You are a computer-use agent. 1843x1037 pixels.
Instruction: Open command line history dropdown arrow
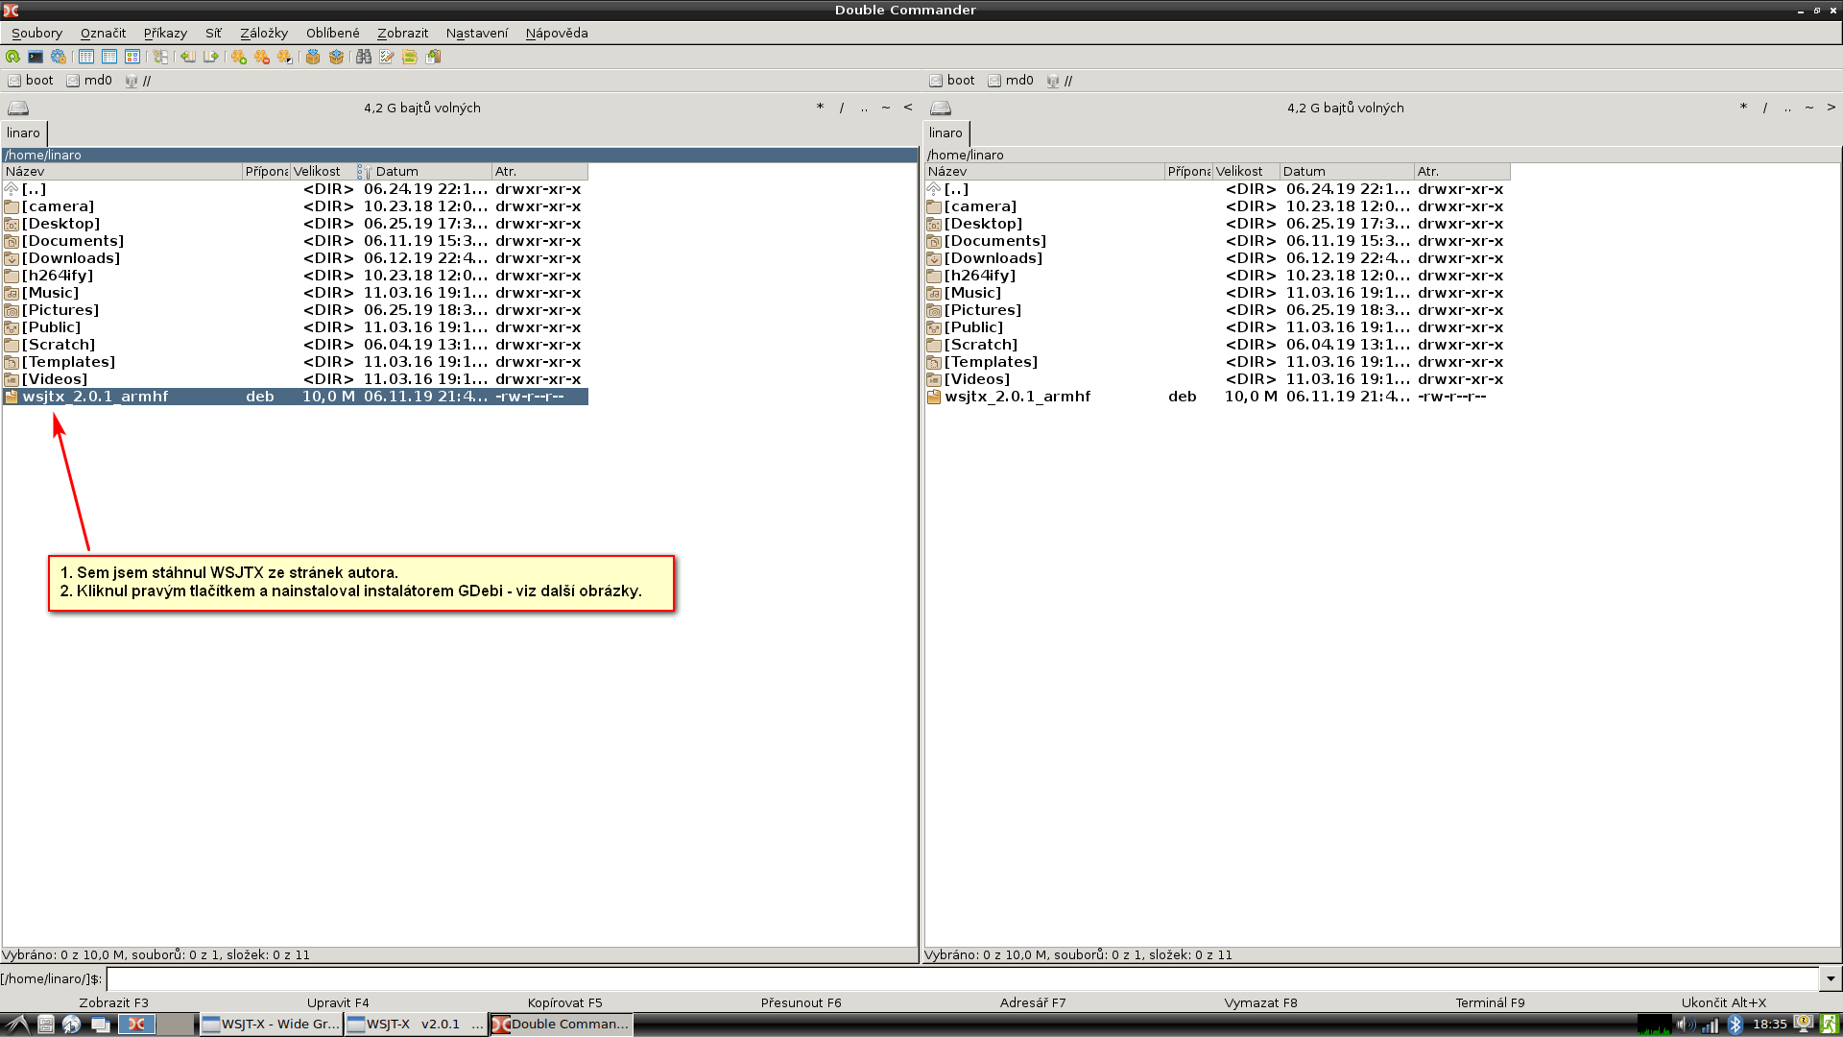[1831, 979]
